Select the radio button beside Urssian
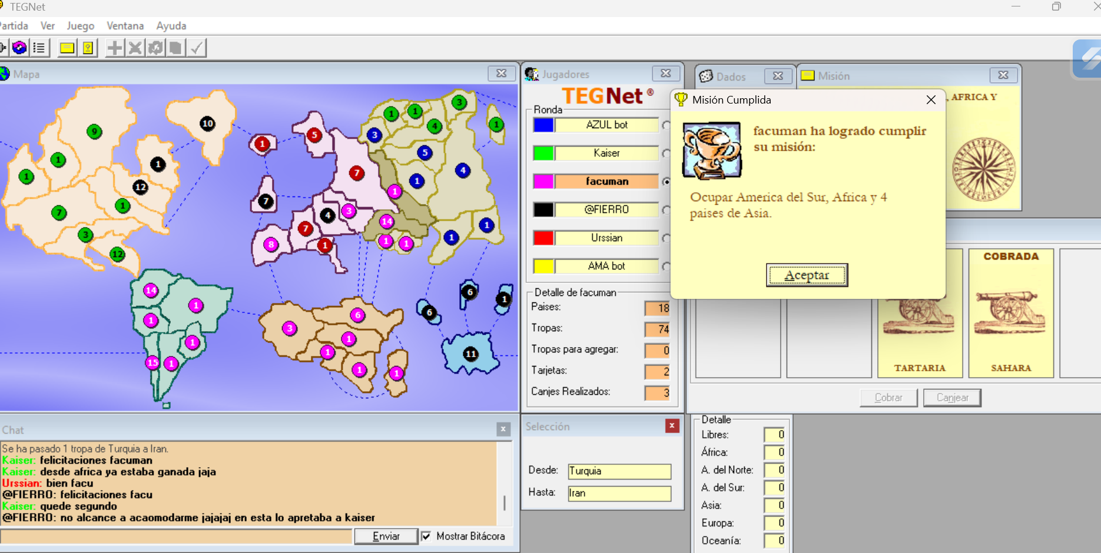The height and width of the screenshot is (553, 1101). (666, 238)
